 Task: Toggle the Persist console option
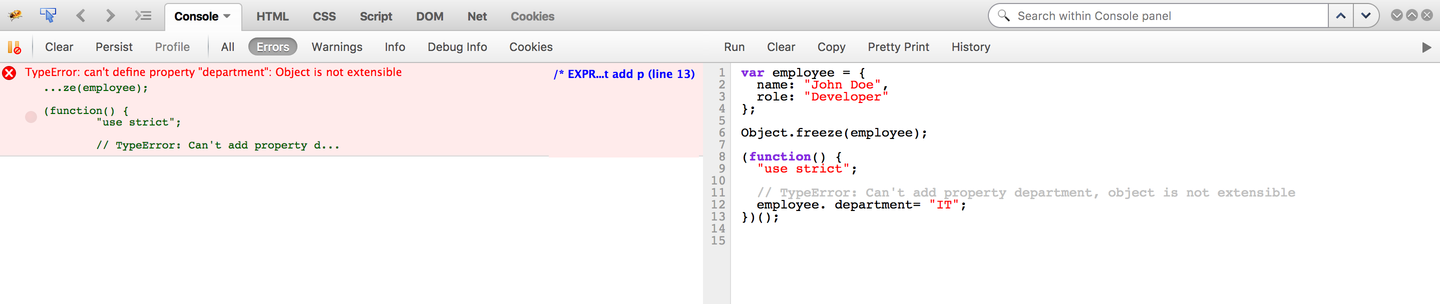click(x=114, y=47)
